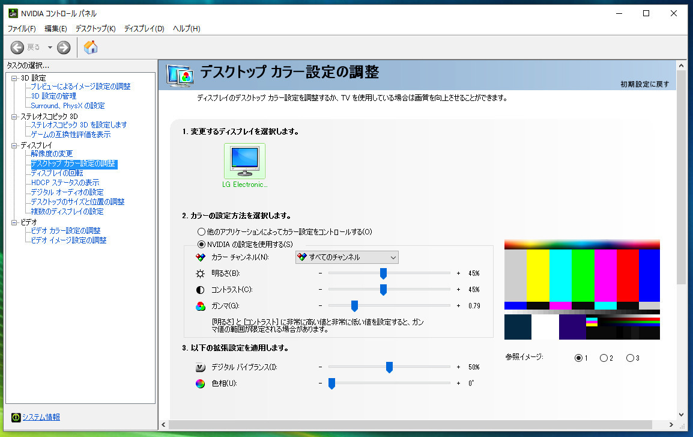Open ディスプレイの回転 in the task tree
This screenshot has height=437, width=693.
57,173
